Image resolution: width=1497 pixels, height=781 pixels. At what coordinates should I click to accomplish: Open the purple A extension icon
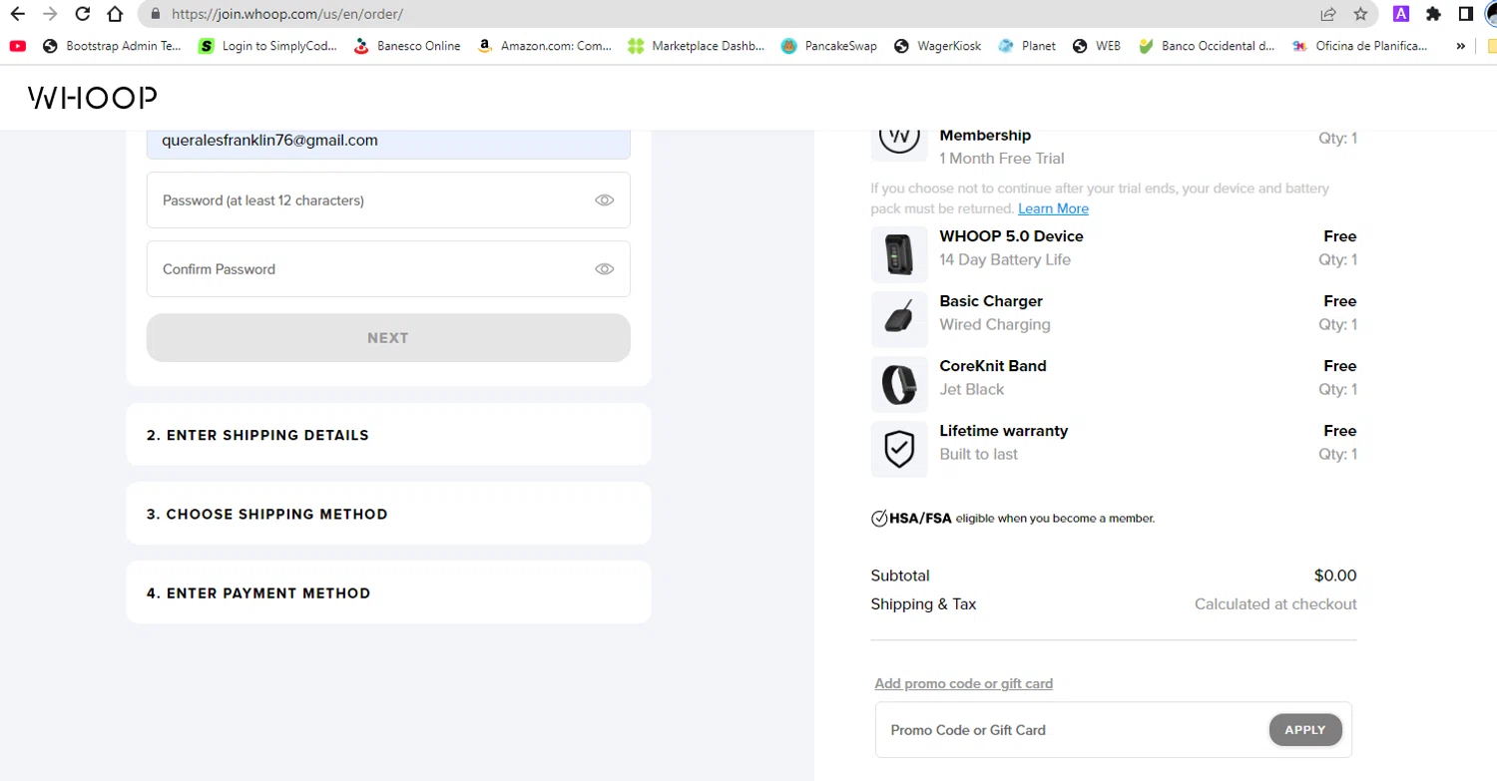point(1401,14)
